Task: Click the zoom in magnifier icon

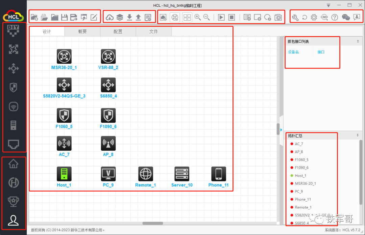Action: [198, 18]
